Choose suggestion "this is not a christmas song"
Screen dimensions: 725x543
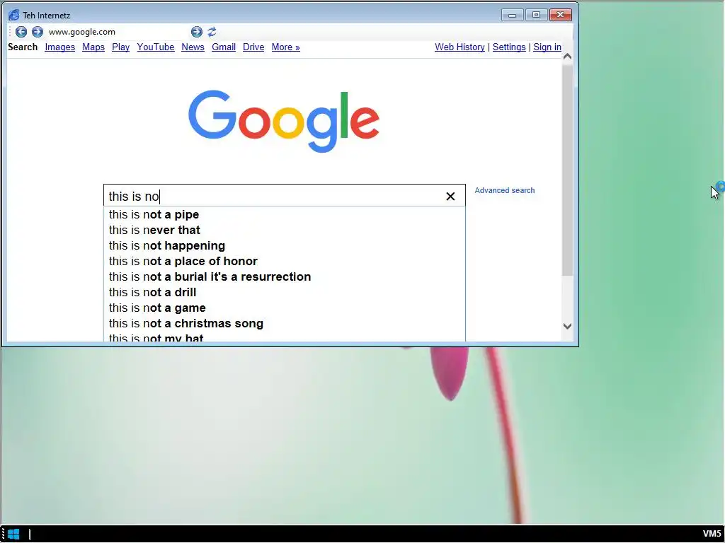(285, 323)
